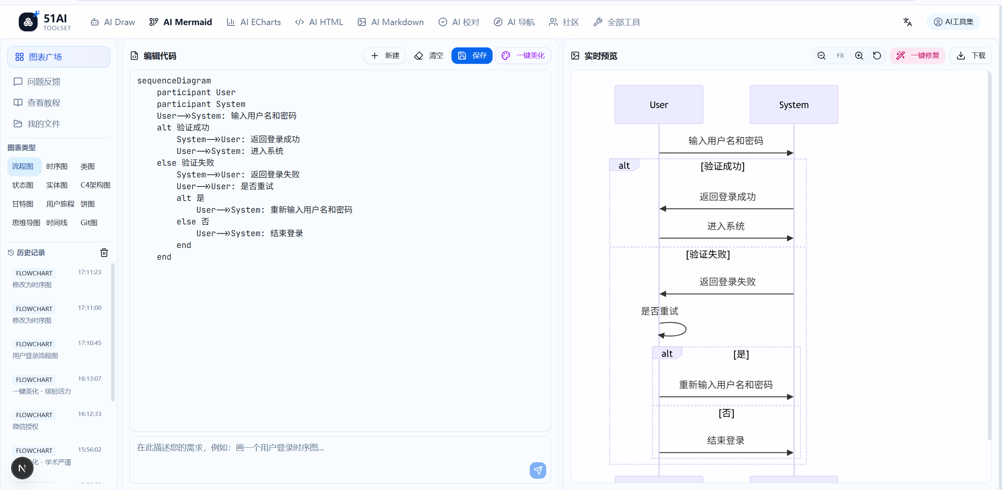The width and height of the screenshot is (1002, 490).
Task: Open the AI工具集 account menu
Action: point(953,22)
